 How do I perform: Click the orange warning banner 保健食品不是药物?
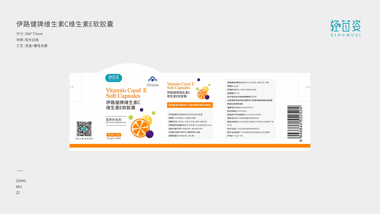point(190,105)
